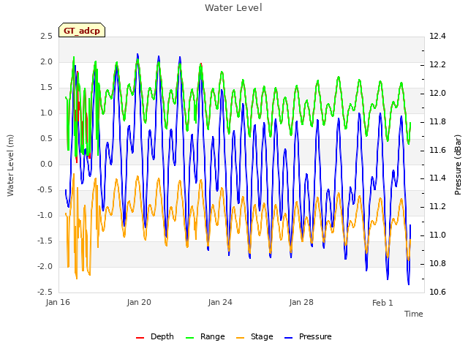Click the Pressure (dBar) axis label
Screen dimensions: 468x351
458,165
